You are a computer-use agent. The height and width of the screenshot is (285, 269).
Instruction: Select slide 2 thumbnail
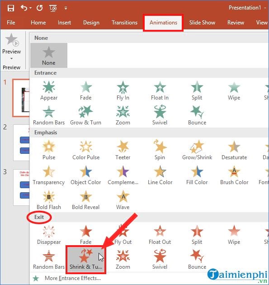(21, 142)
